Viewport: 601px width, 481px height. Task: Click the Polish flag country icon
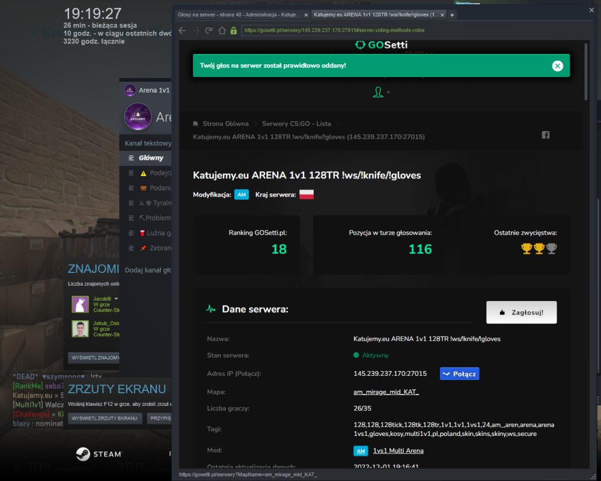(x=307, y=194)
